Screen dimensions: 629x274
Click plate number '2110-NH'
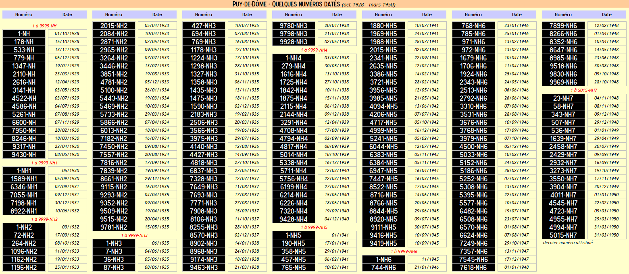24,74
